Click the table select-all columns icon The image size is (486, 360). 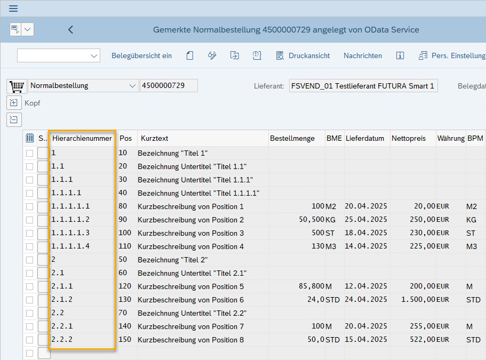[30, 138]
